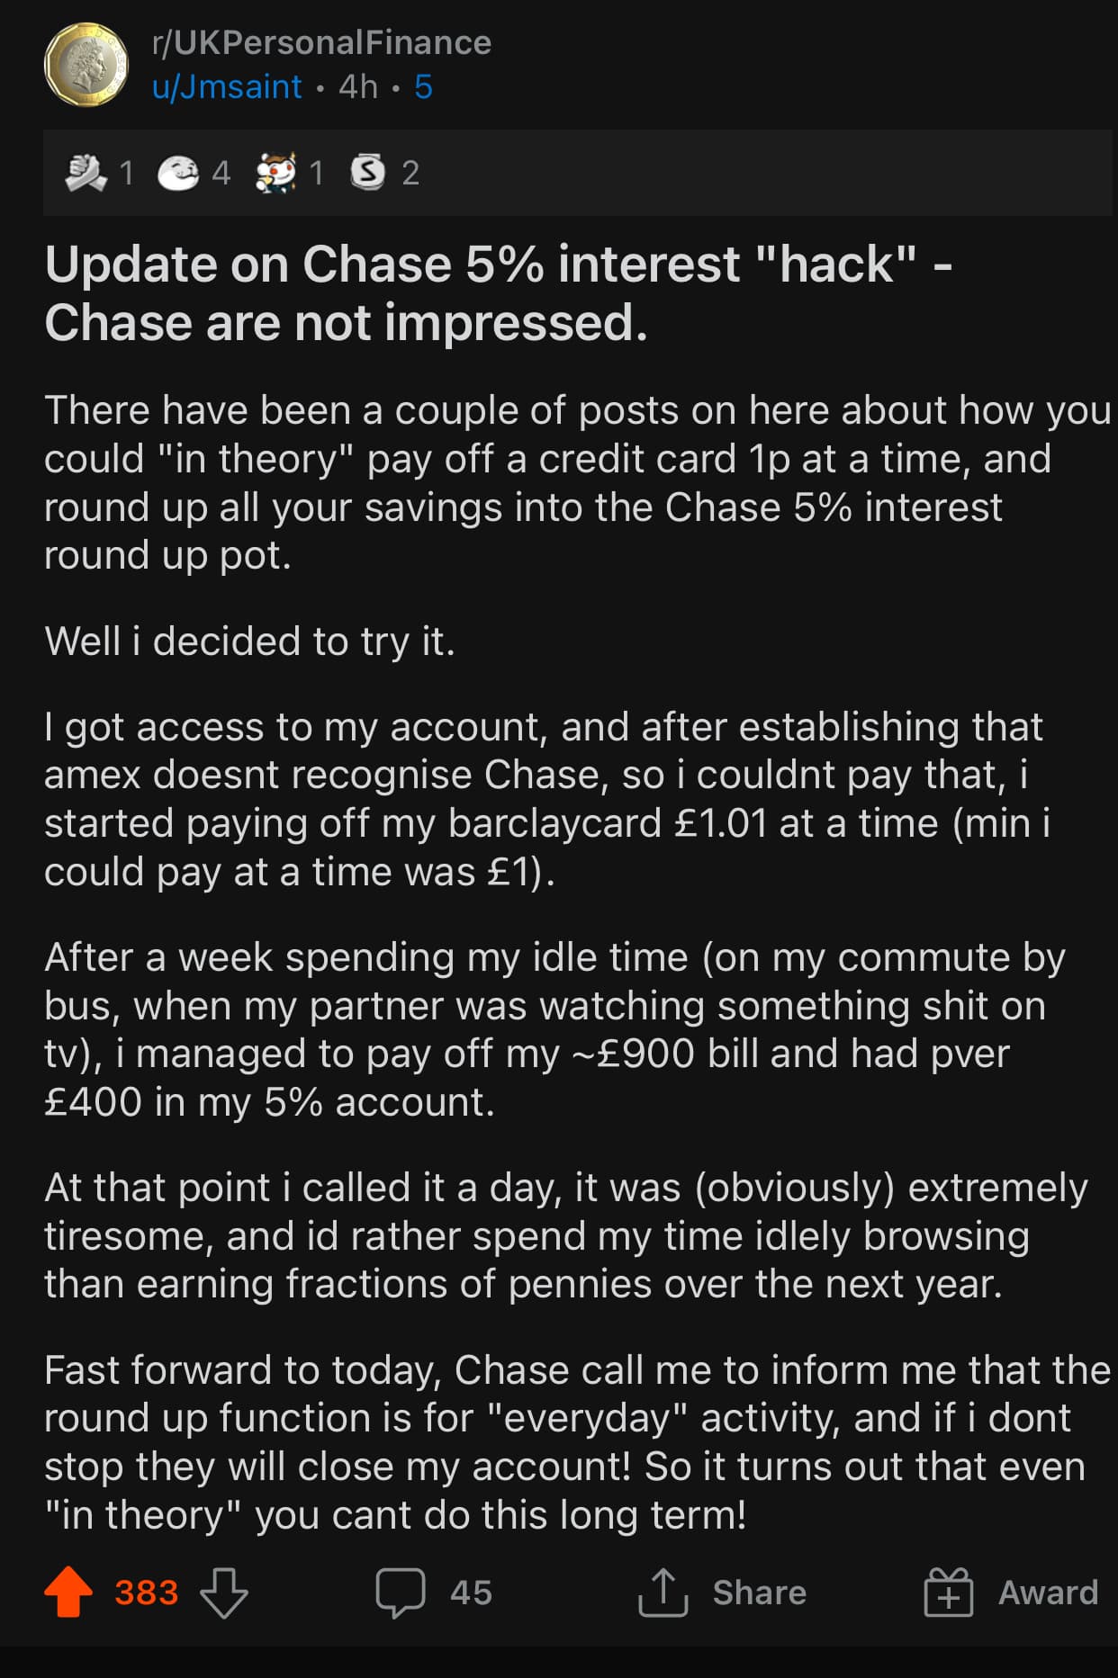The image size is (1118, 1678).
Task: Tap the 4h post timestamp
Action: click(358, 86)
